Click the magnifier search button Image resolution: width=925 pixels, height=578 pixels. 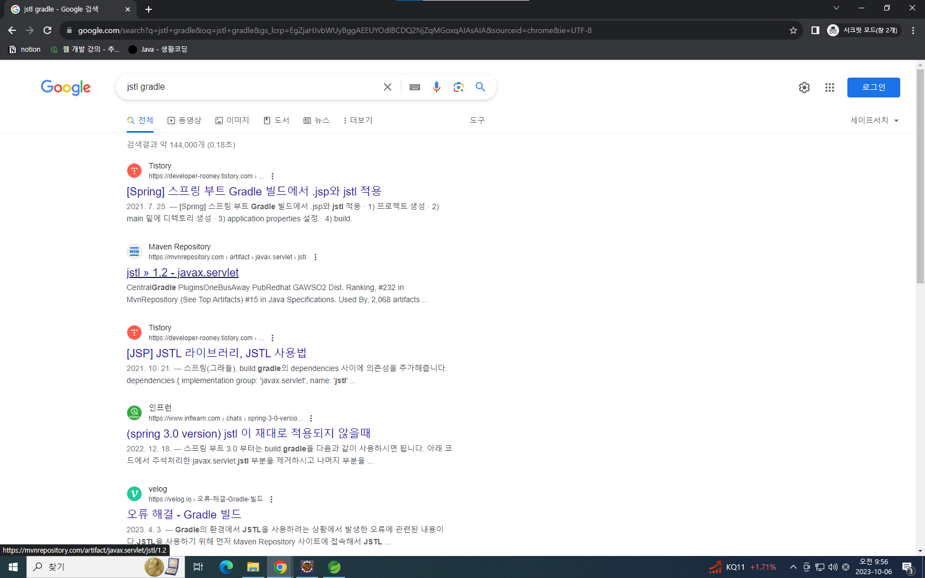480,87
